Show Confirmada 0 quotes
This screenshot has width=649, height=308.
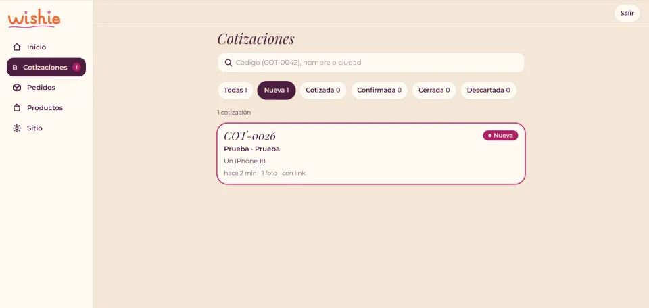379,90
